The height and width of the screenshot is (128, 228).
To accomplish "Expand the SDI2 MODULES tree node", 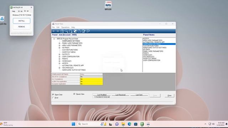I will tap(59, 68).
